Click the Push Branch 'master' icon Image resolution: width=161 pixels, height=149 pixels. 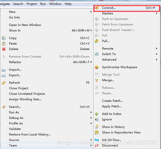pyautogui.click(x=97, y=30)
